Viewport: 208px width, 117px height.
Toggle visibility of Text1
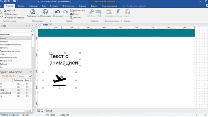pyautogui.click(x=19, y=90)
